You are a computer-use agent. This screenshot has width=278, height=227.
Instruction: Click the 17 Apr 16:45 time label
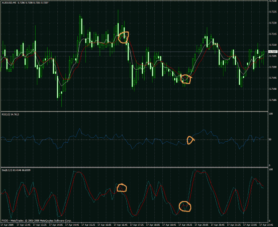pyautogui.click(x=121, y=225)
